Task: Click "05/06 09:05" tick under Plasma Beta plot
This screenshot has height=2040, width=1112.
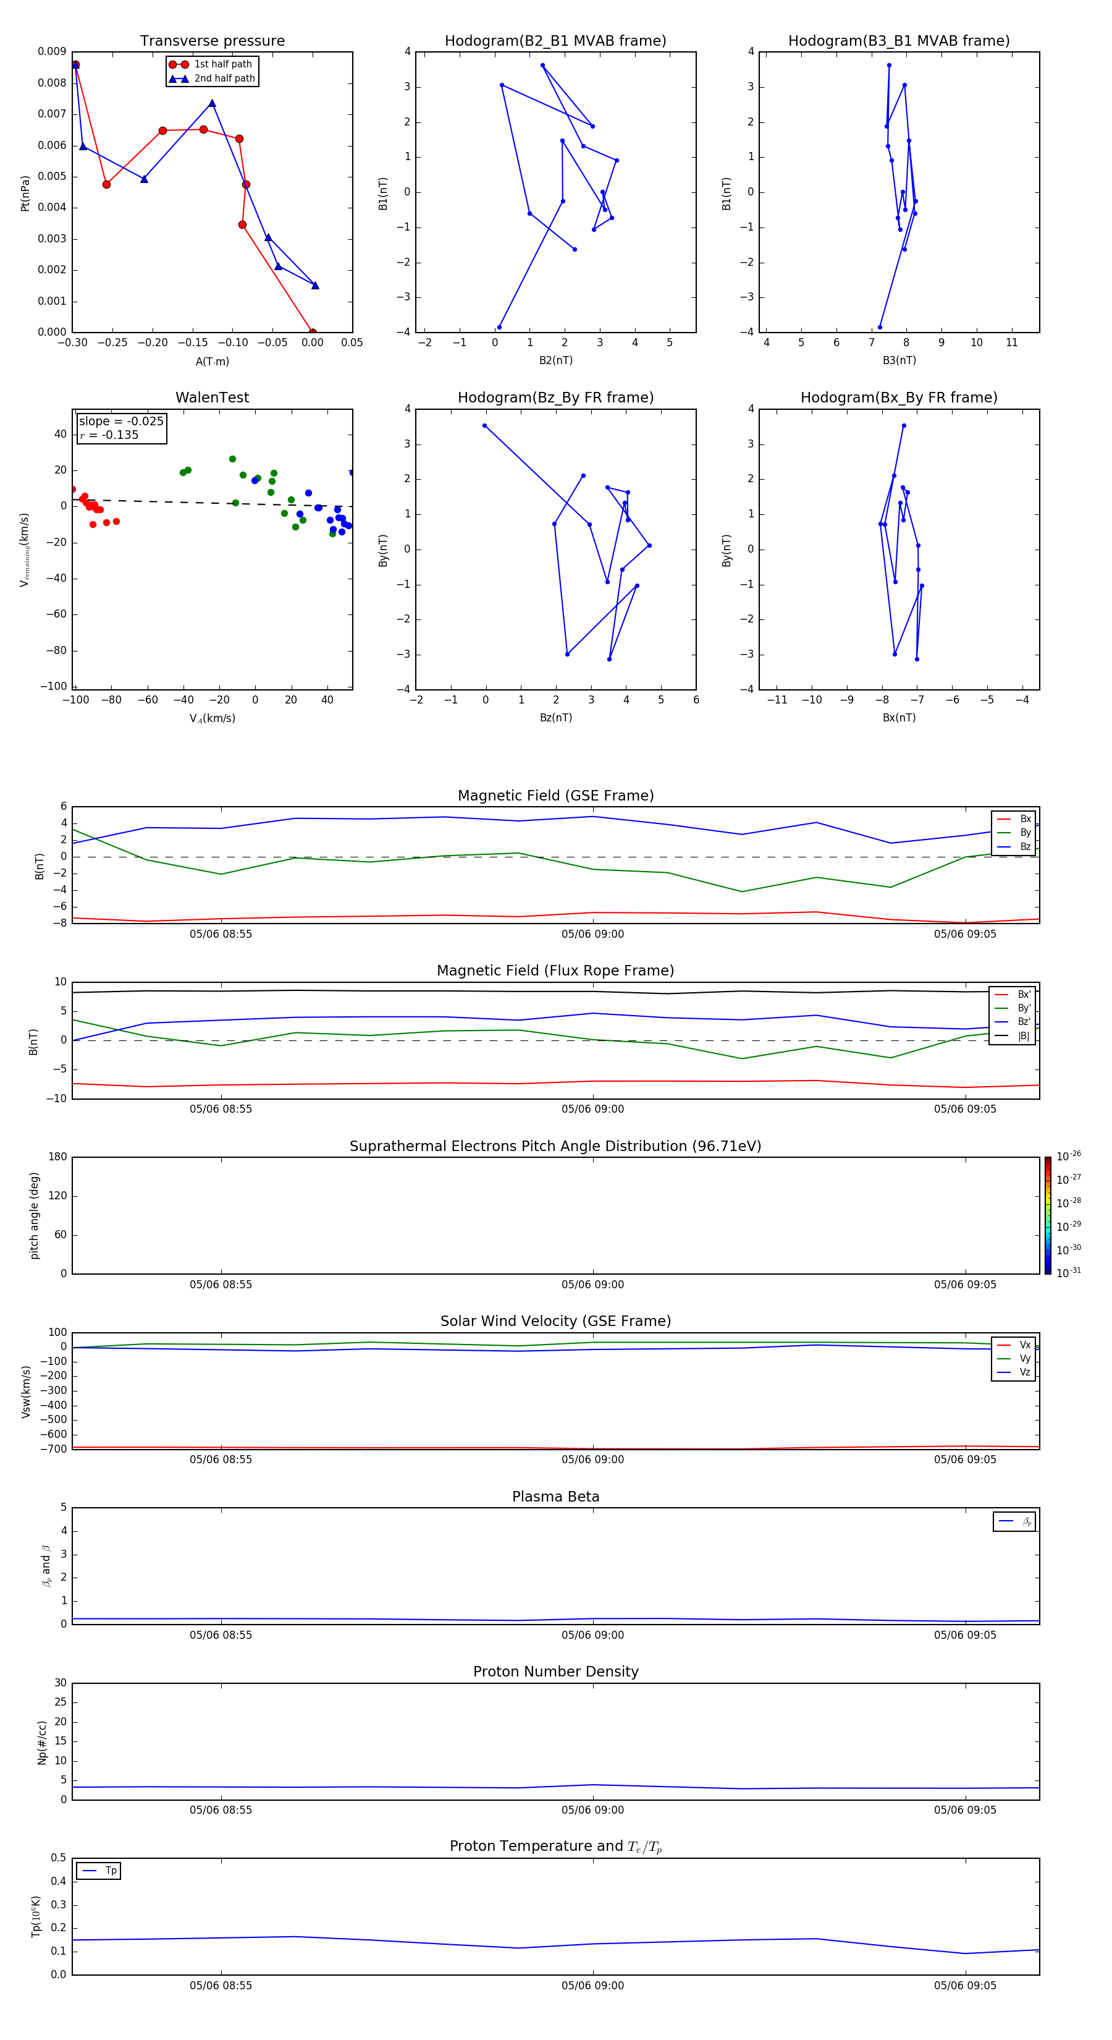Action: click(x=965, y=1634)
